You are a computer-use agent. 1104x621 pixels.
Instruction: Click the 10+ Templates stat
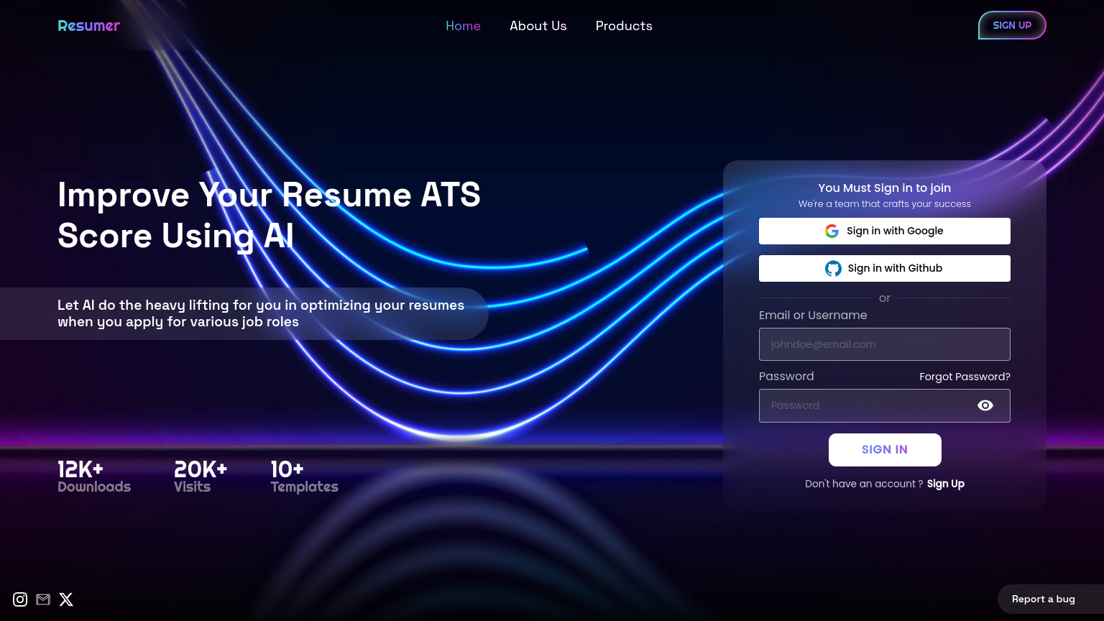(x=304, y=478)
